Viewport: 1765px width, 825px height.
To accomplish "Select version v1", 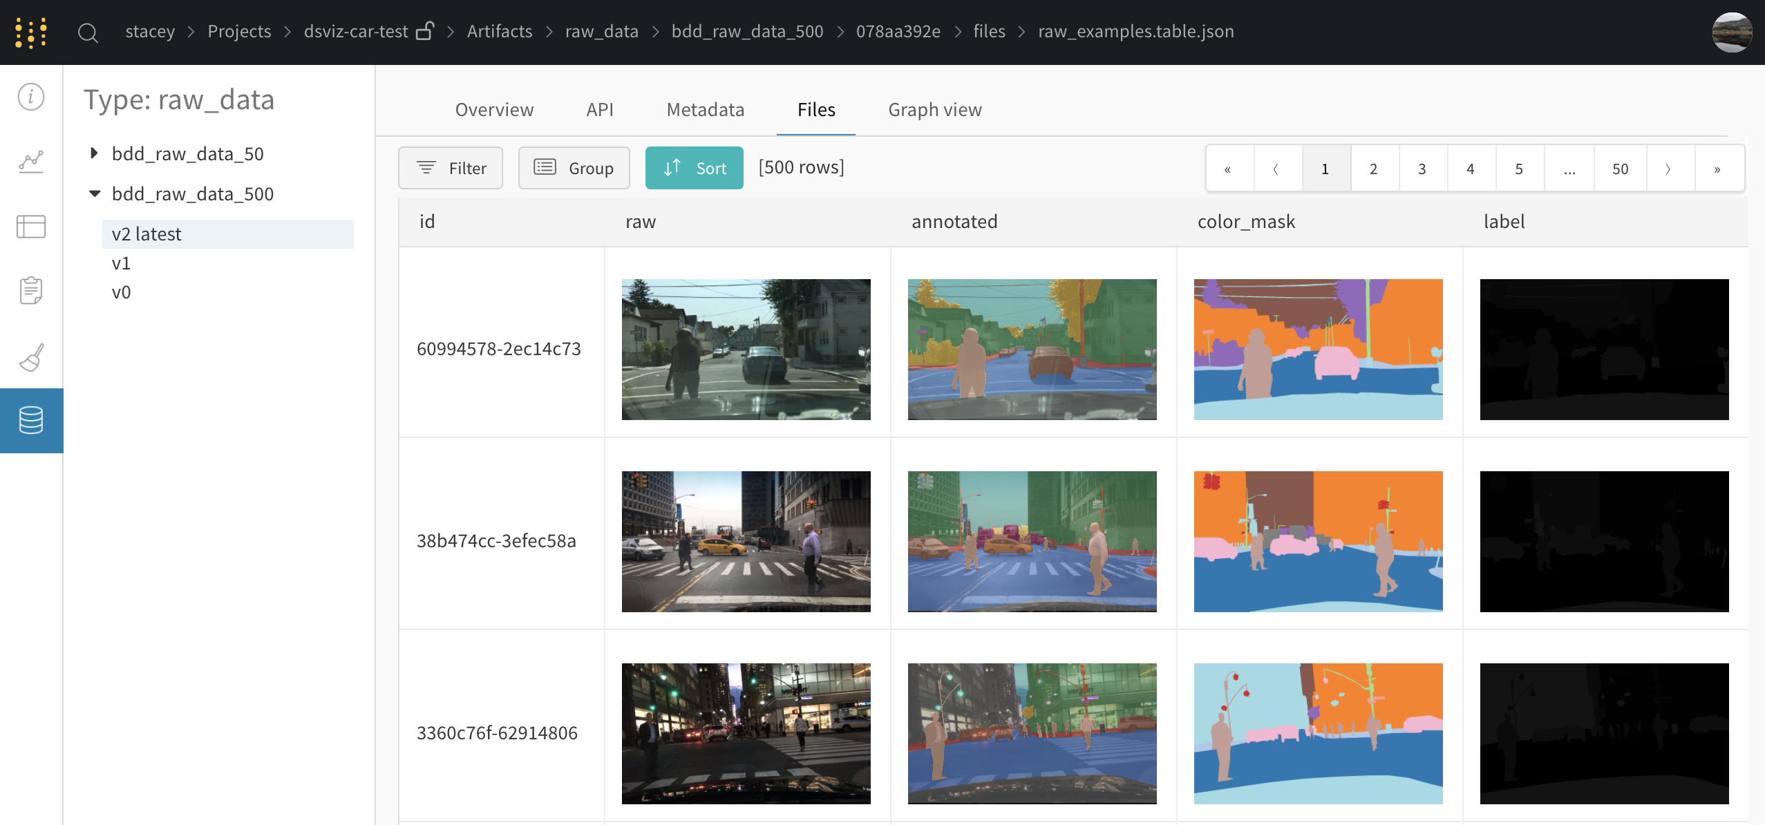I will 121,263.
